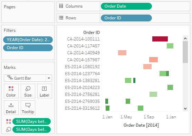Viewport: 192px width, 136px height.
Task: Select the light green bar for ES-2014-2756281
Action: pos(153,94)
